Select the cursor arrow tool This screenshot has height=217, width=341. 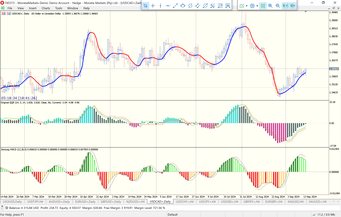click(145, 6)
